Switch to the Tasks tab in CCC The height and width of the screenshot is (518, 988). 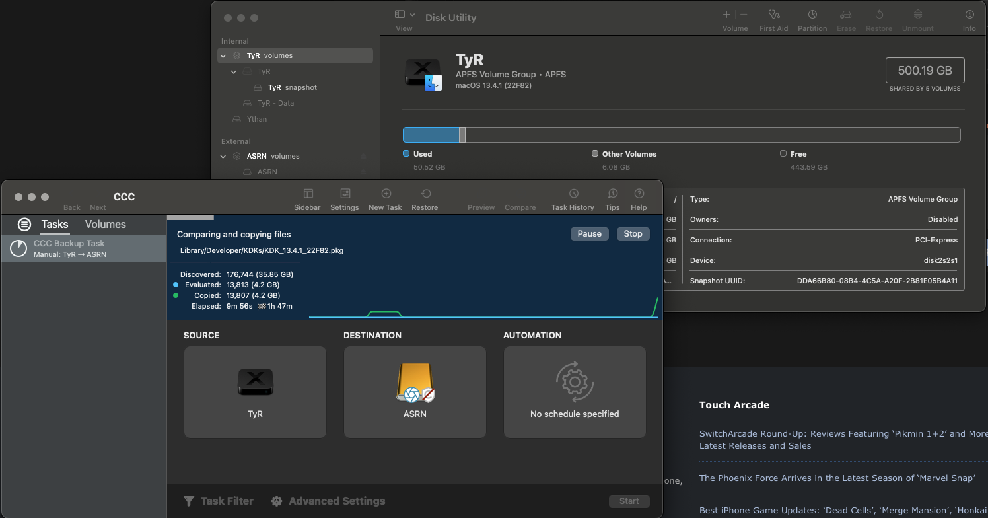point(55,224)
